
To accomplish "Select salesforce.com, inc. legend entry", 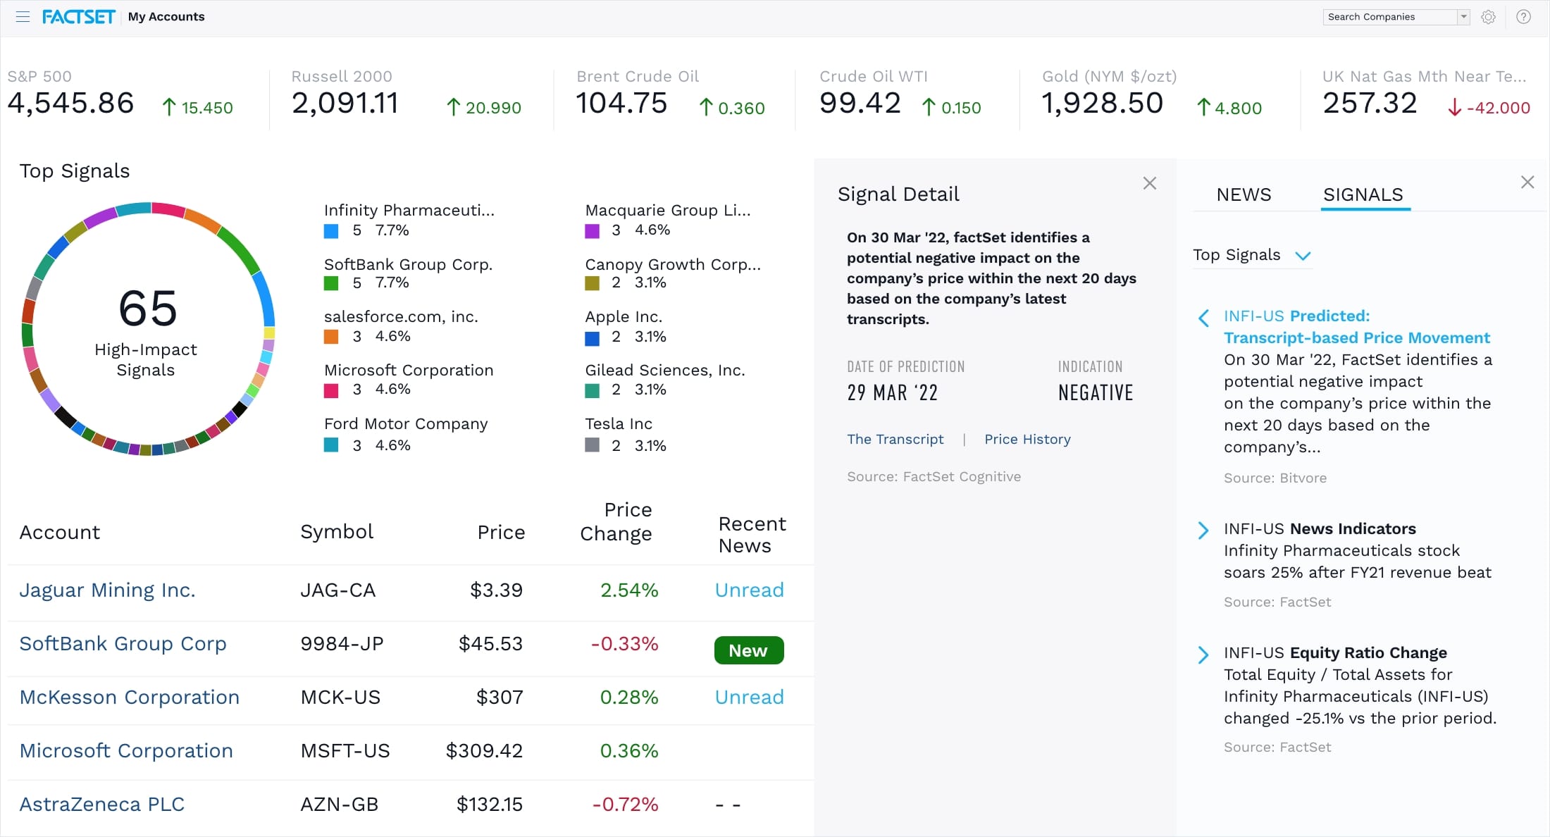I will [401, 317].
